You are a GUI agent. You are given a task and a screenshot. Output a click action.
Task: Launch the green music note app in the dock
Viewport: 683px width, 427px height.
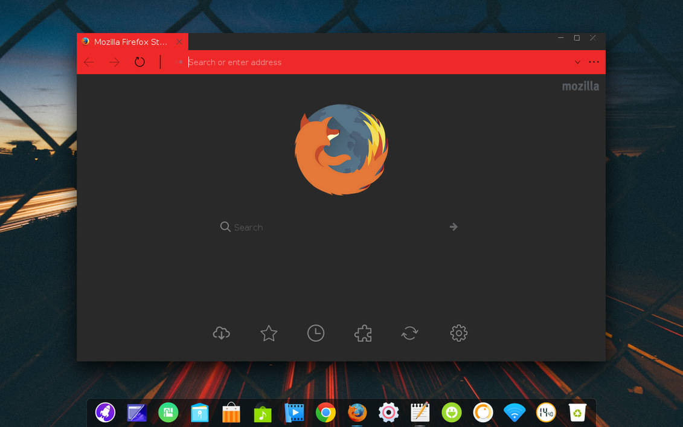point(263,413)
